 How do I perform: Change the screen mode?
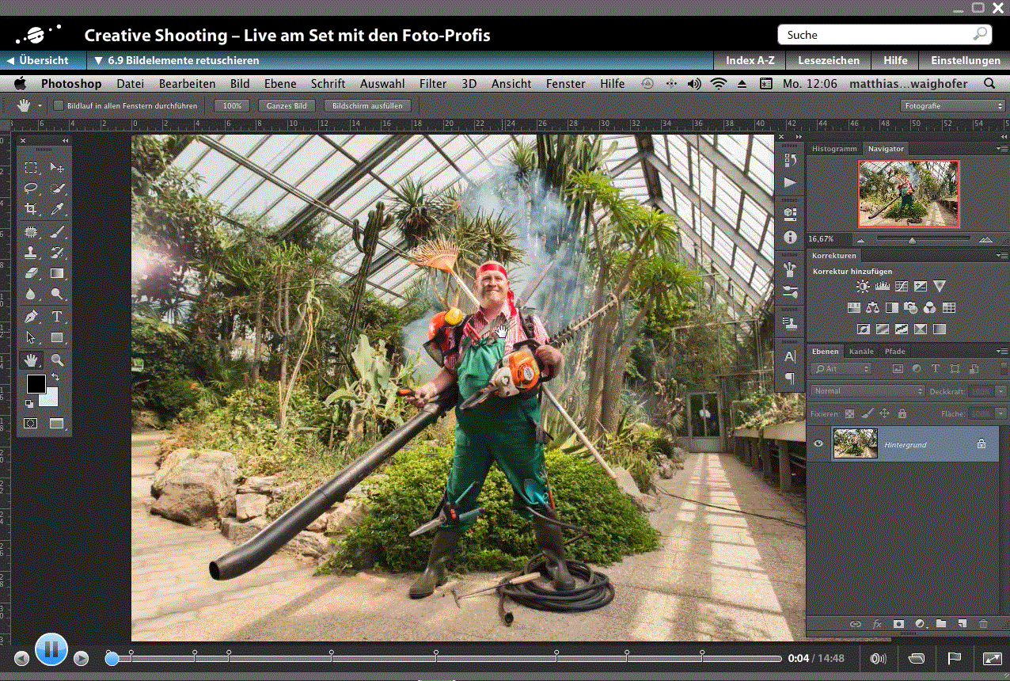tap(57, 424)
